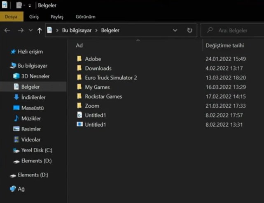Click the Masaüstü desktop icon
This screenshot has width=264, height=203.
coord(16,108)
